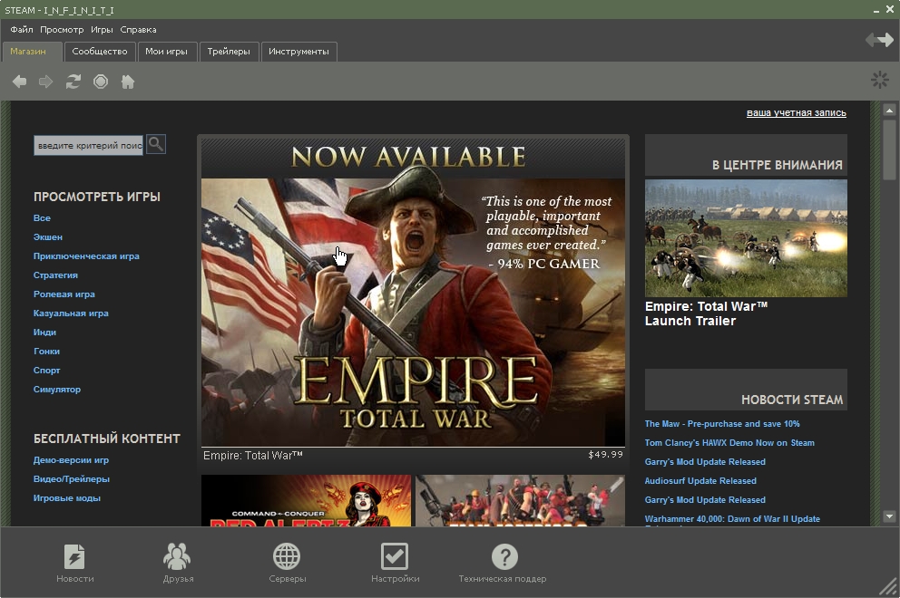900x598 pixels.
Task: Open the Игры menu
Action: point(102,29)
